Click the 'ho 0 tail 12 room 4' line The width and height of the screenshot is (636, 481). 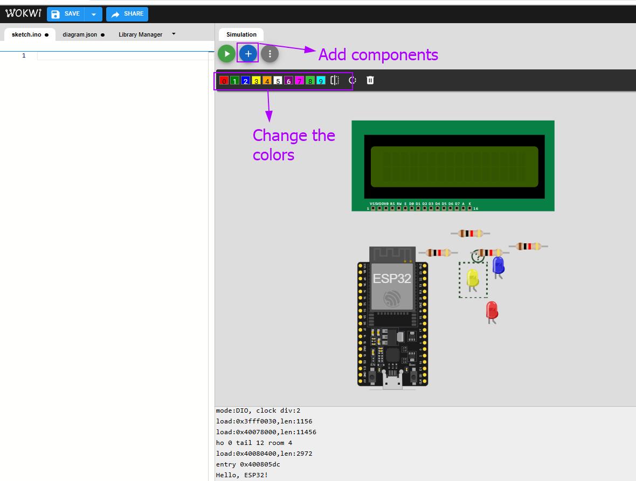[x=254, y=443]
